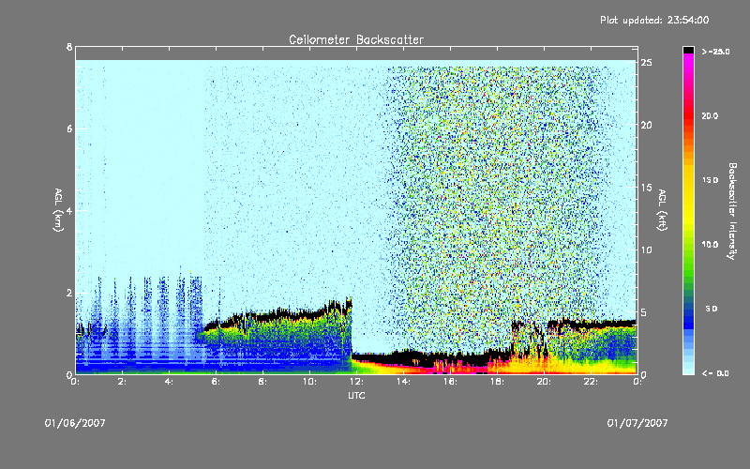
Task: Click the "20.0" colorbar label
Action: point(710,115)
